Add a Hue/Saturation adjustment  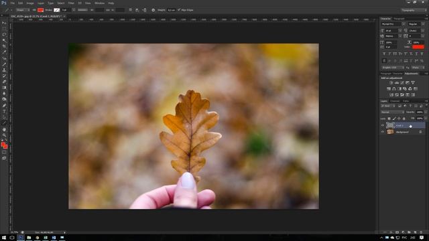point(389,89)
